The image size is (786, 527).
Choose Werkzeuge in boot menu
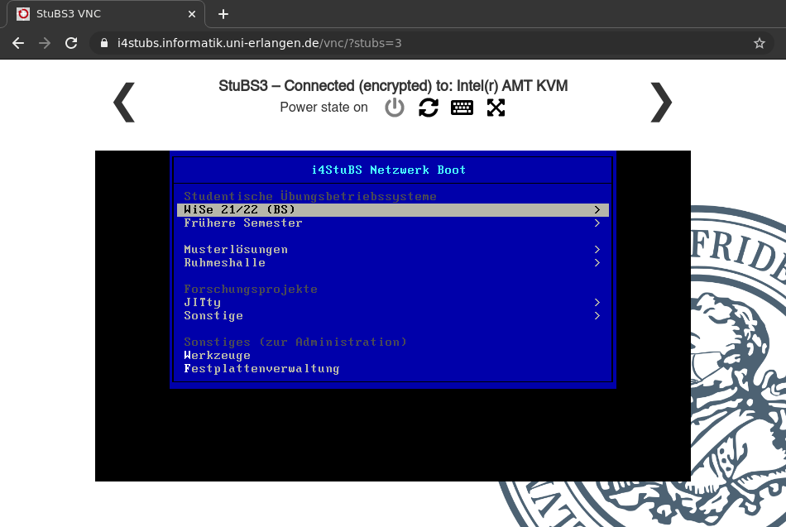[x=217, y=356]
